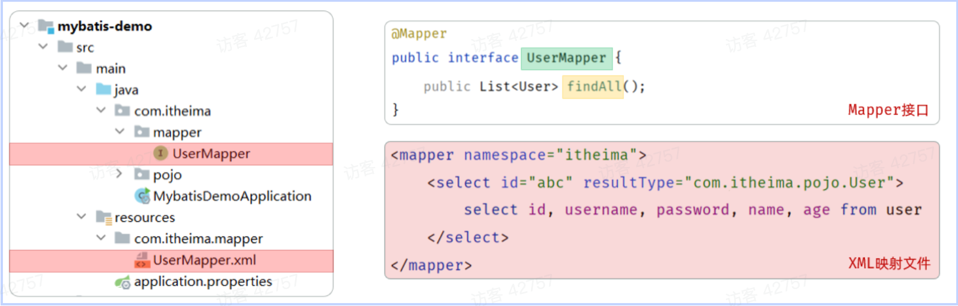
Task: Click the application.properties file icon
Action: pos(123,283)
